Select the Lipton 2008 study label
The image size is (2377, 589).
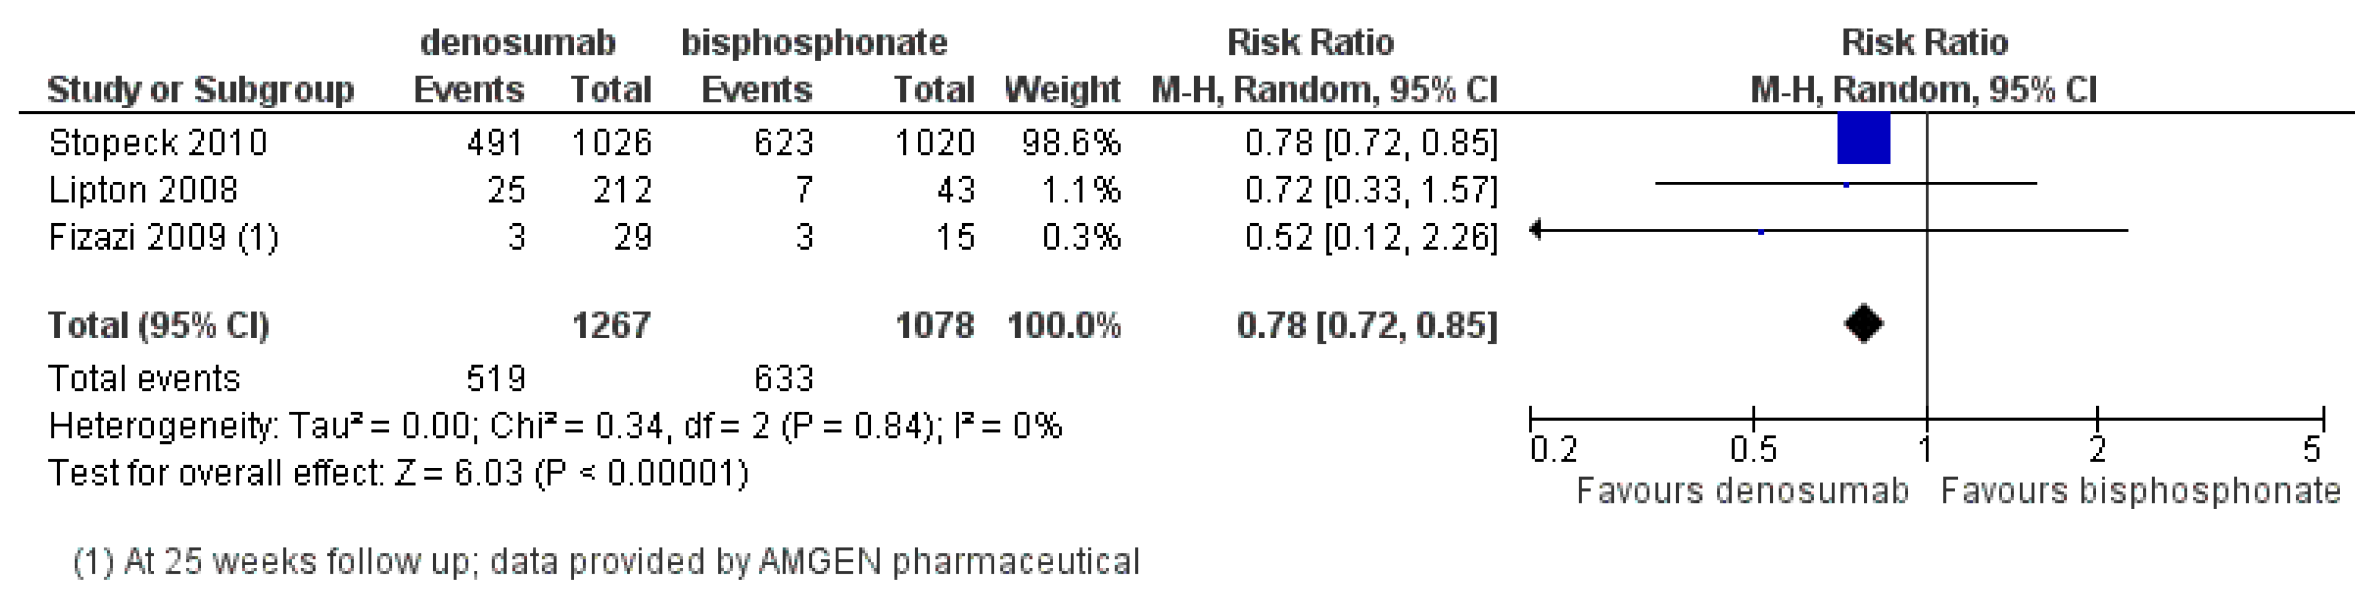point(143,190)
